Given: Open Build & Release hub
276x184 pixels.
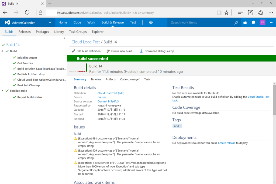Looking at the screenshot, I should (x=112, y=22).
